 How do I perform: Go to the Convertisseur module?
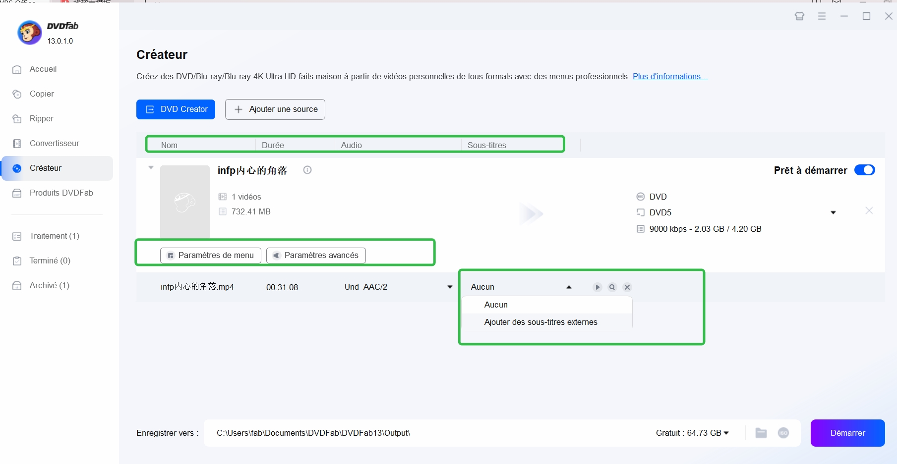(x=54, y=144)
